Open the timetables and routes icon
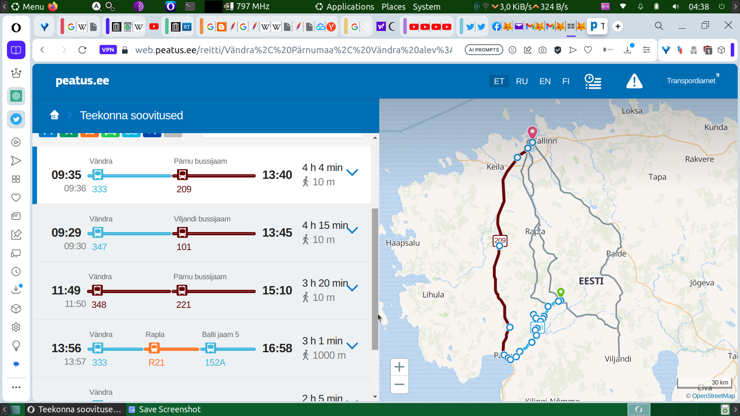 pyautogui.click(x=593, y=81)
